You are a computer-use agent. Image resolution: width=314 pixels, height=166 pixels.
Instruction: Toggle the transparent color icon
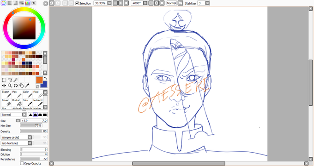(37, 86)
